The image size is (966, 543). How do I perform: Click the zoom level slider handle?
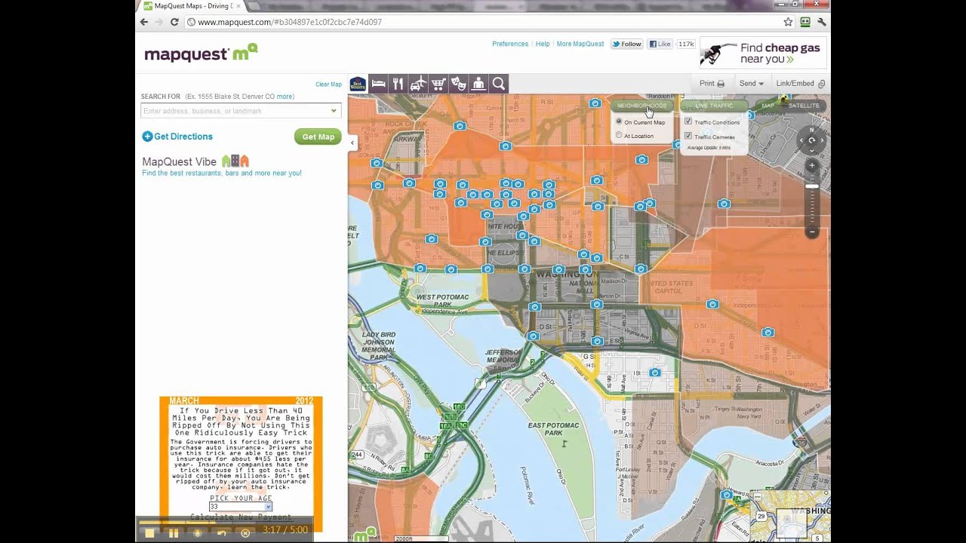pyautogui.click(x=812, y=186)
